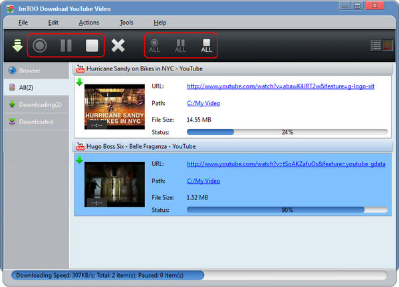Click the document icon beside All(2)
This screenshot has height=287, width=399.
[x=12, y=88]
